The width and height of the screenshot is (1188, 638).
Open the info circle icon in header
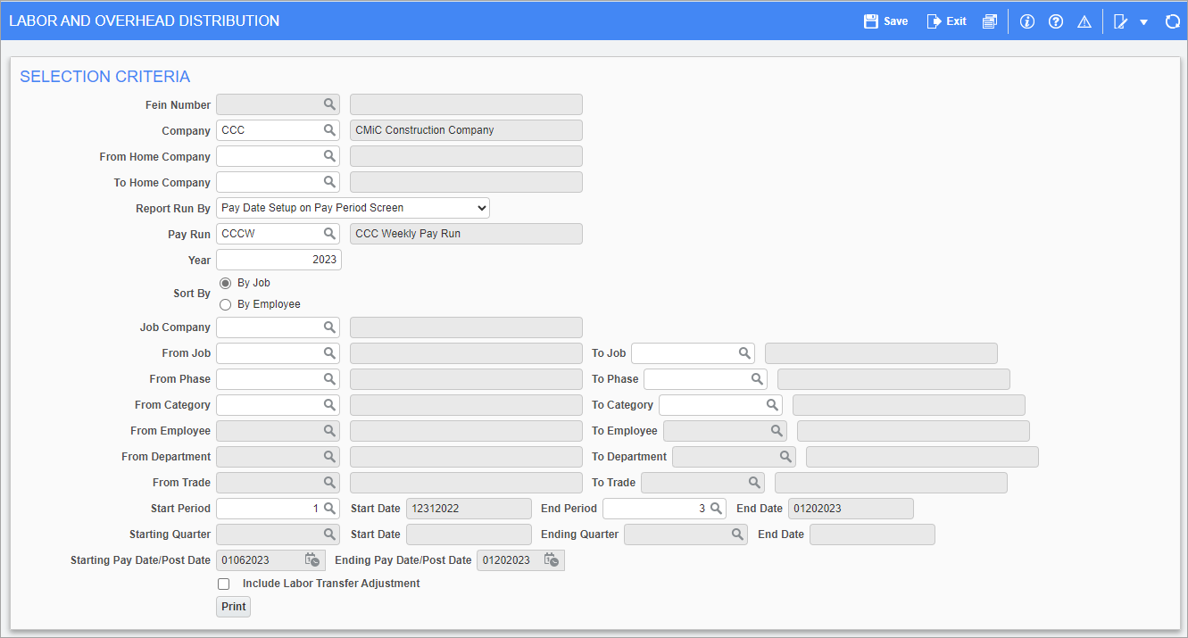(1027, 21)
